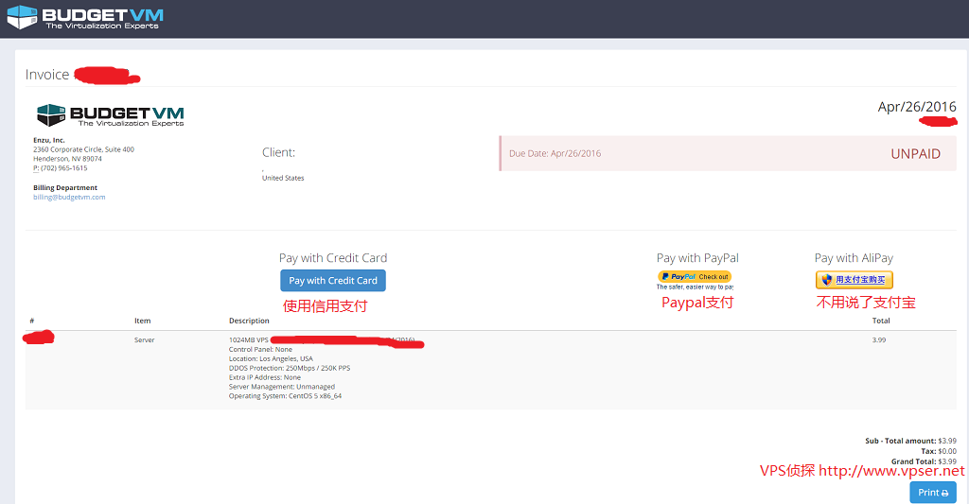Click the 'Server Management: Unmanaged' line
Image resolution: width=969 pixels, height=504 pixels.
[x=282, y=387]
